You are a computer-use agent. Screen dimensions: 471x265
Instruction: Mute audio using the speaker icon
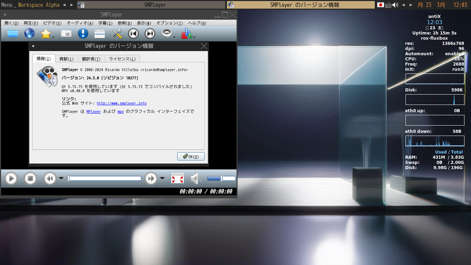pos(196,178)
